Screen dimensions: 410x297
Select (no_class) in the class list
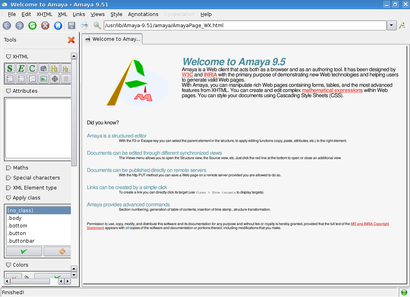click(38, 210)
